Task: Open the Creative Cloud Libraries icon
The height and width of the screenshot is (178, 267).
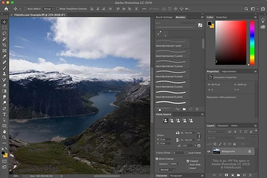Action: point(263,27)
